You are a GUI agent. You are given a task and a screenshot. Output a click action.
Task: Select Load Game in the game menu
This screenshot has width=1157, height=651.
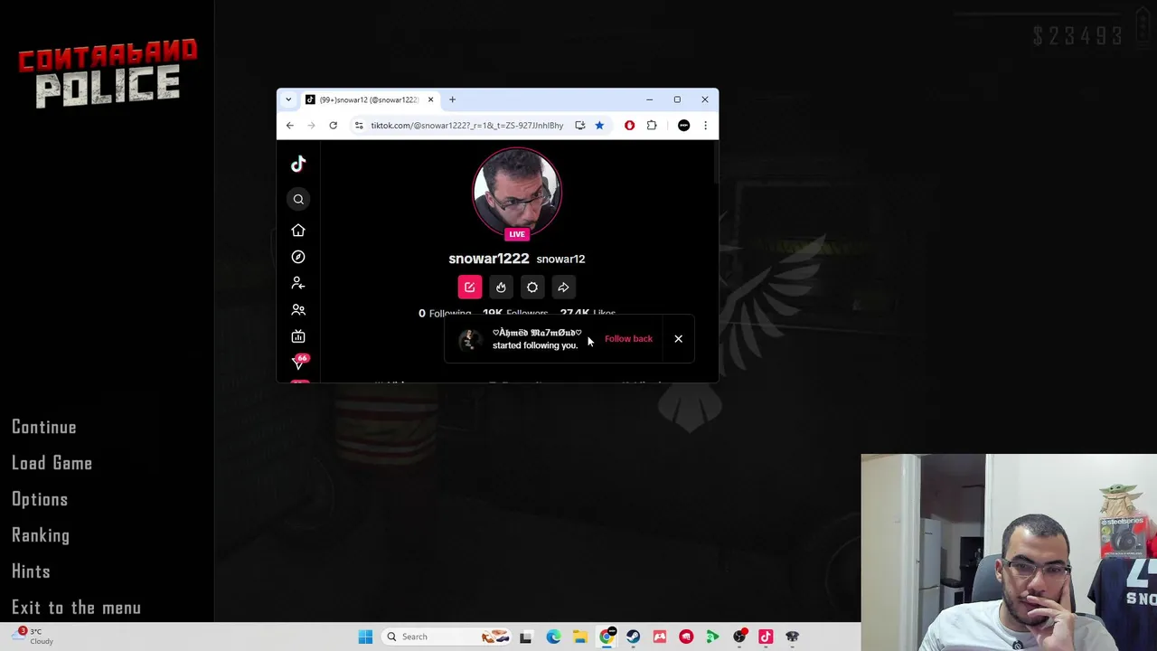pos(52,463)
